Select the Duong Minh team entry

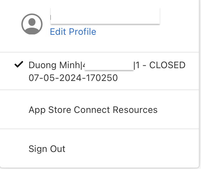[99, 71]
